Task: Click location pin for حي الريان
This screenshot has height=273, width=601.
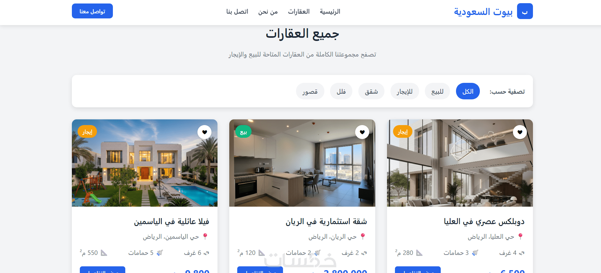Action: click(363, 236)
